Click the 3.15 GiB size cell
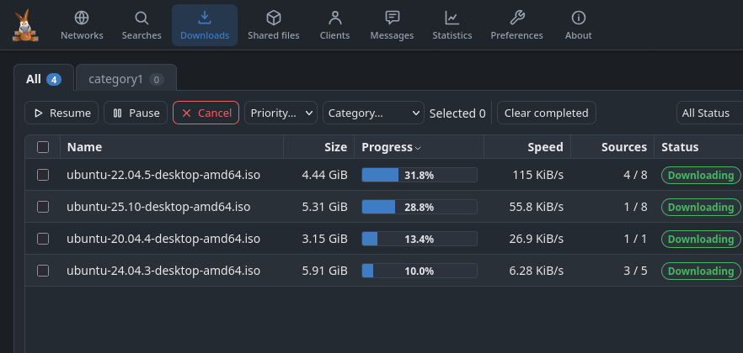This screenshot has height=353, width=743. click(324, 239)
